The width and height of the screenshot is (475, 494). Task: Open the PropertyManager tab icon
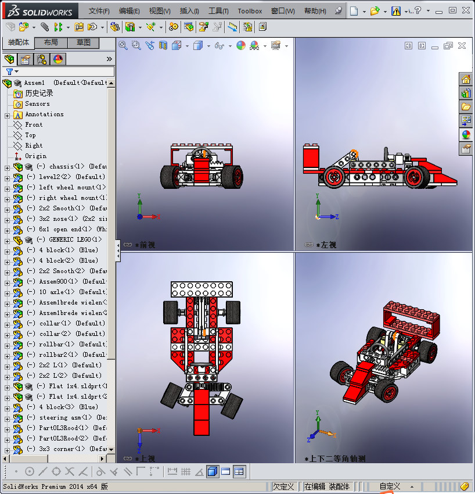pos(26,59)
